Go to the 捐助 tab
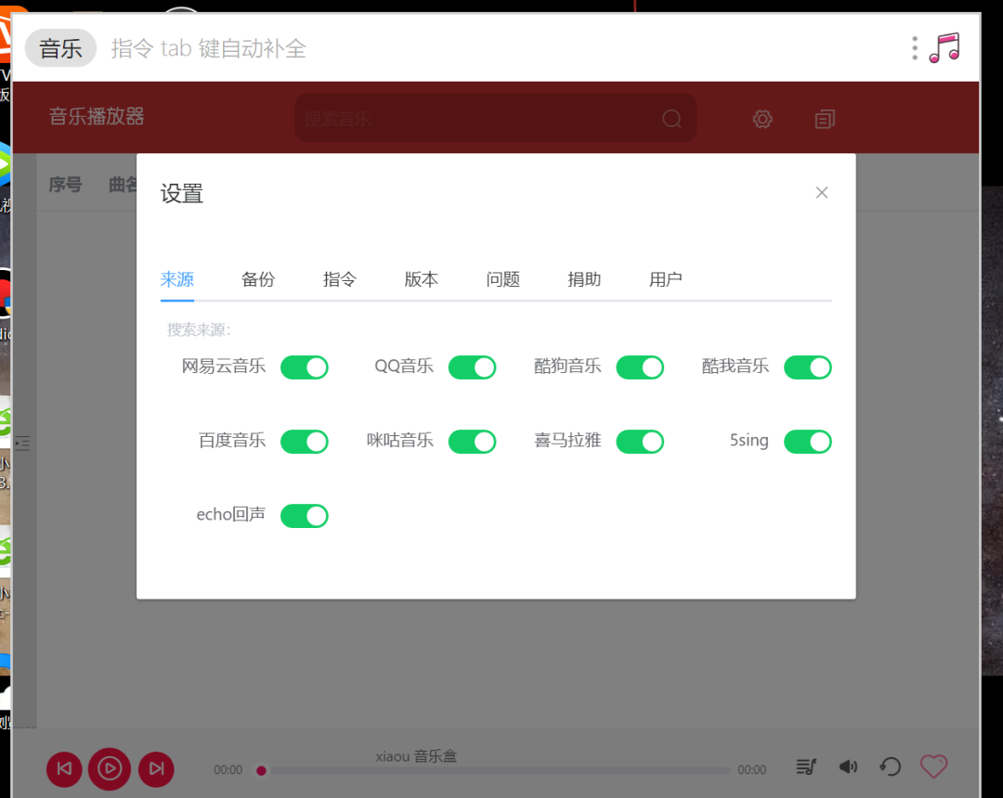The image size is (1003, 798). coord(584,279)
